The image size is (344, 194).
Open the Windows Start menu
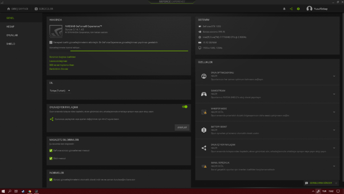3,191
